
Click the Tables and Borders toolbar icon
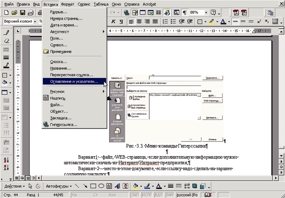pyautogui.click(x=135, y=13)
